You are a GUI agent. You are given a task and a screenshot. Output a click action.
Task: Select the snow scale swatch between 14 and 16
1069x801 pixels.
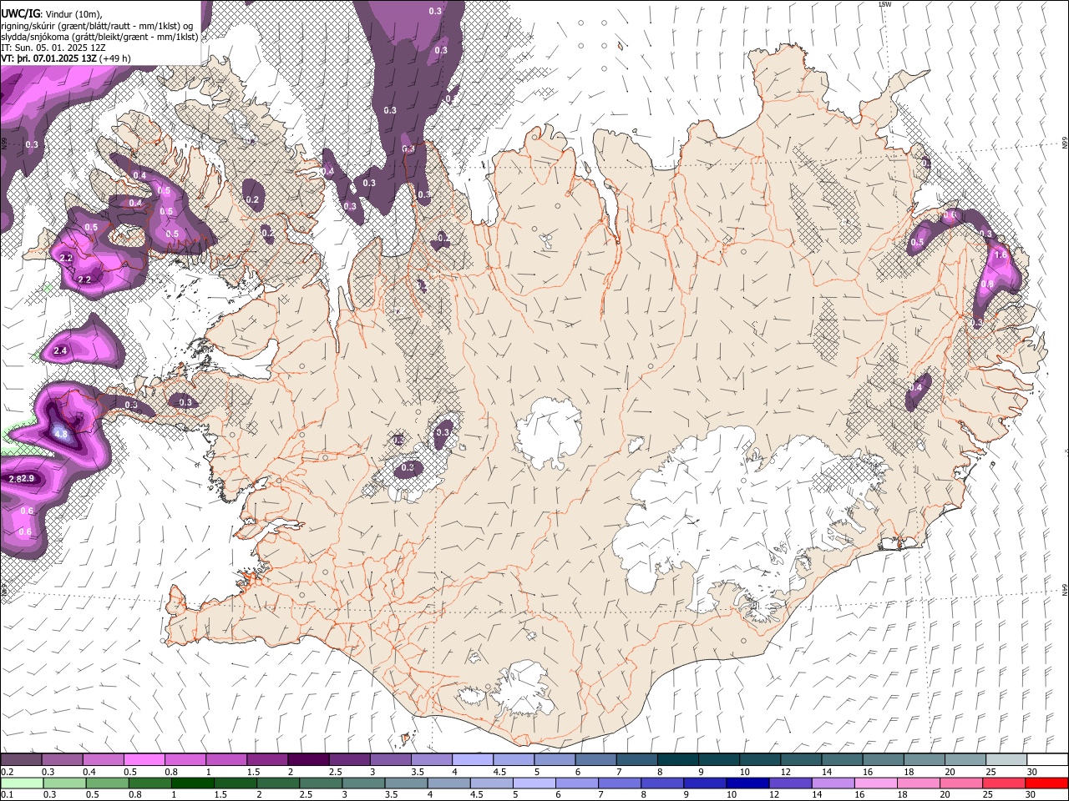click(x=843, y=760)
